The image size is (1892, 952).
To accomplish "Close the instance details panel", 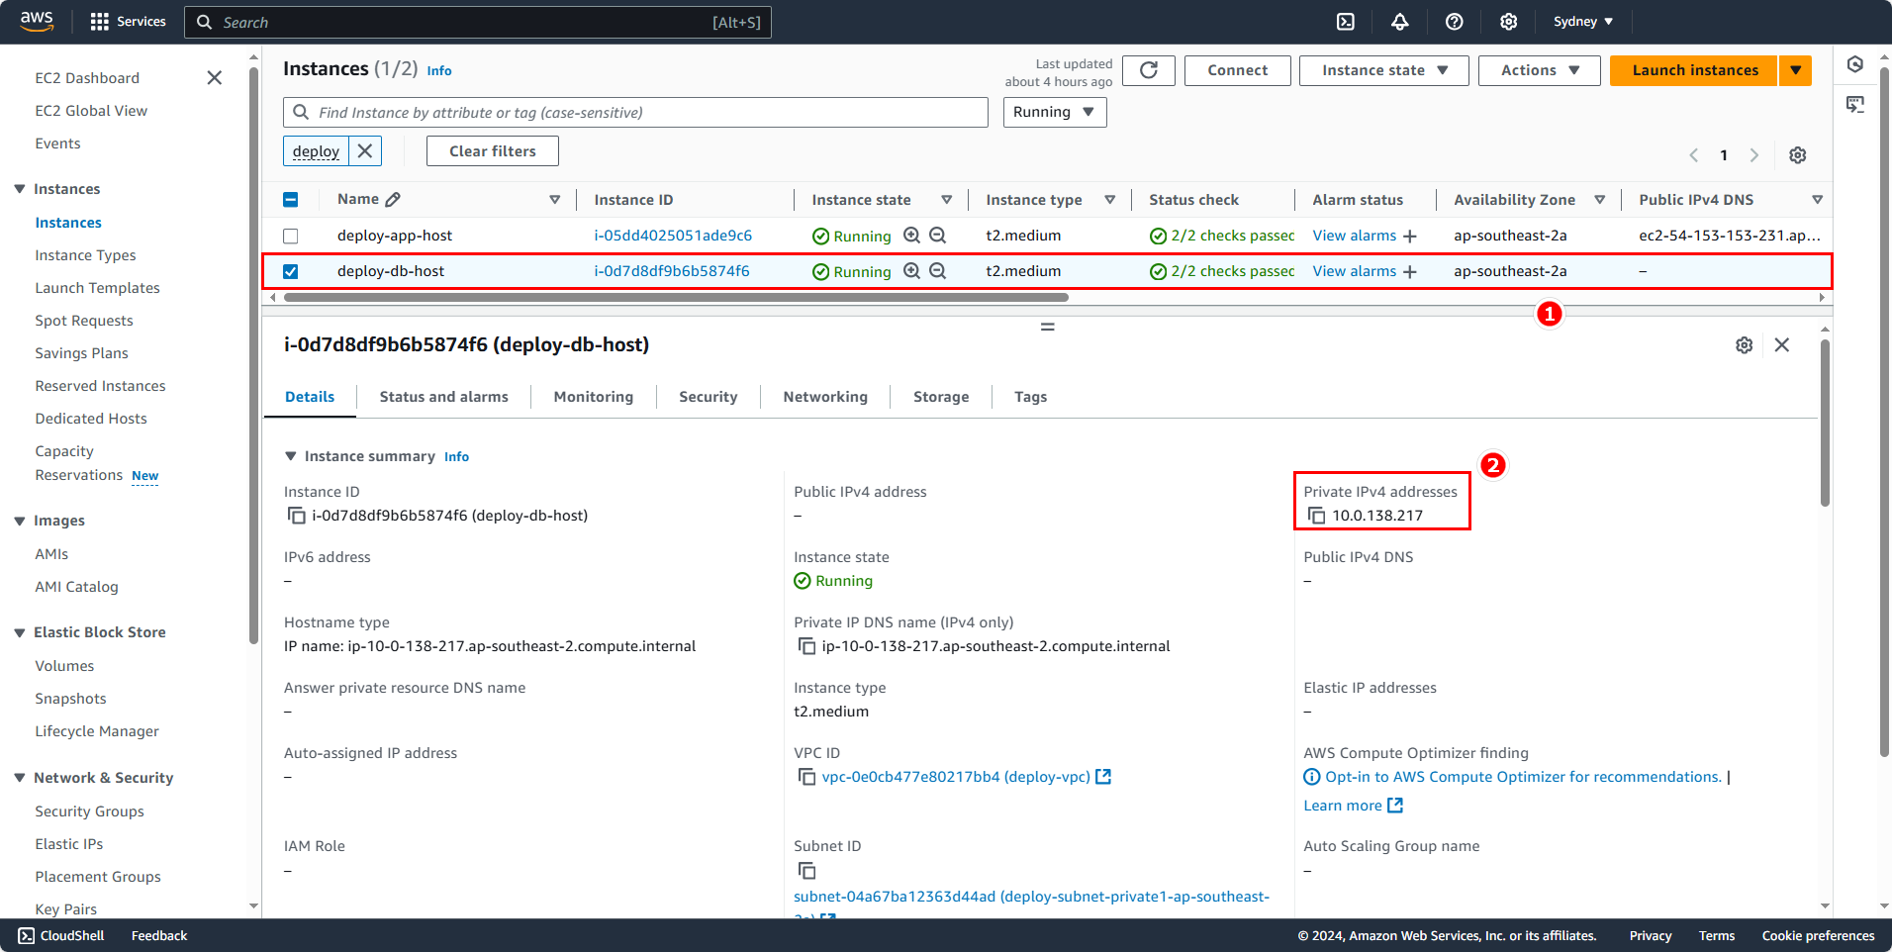I will (1782, 345).
